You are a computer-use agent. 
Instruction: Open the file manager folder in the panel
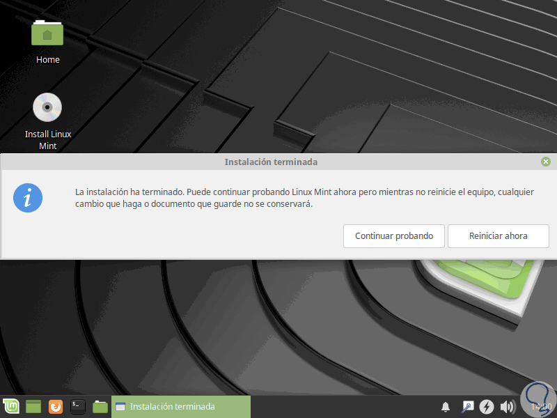coord(100,407)
